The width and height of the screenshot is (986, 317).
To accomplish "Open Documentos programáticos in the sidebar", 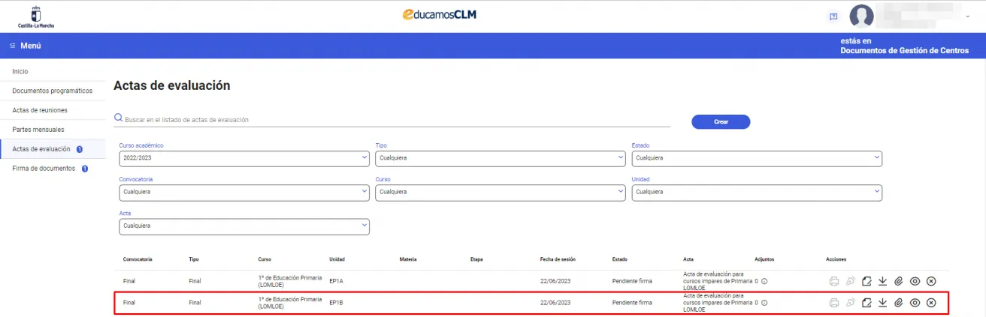I will [x=52, y=91].
